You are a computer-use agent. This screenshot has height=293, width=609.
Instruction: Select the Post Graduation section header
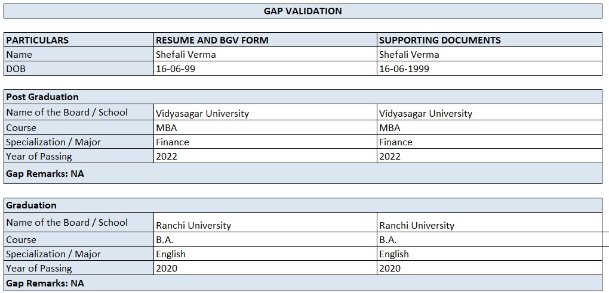point(42,96)
